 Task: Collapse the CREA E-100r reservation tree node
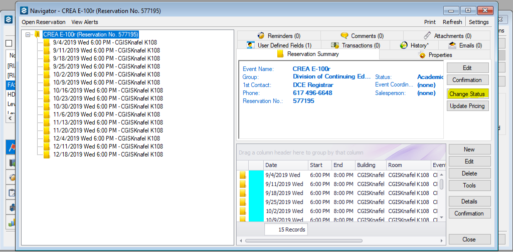[28, 34]
